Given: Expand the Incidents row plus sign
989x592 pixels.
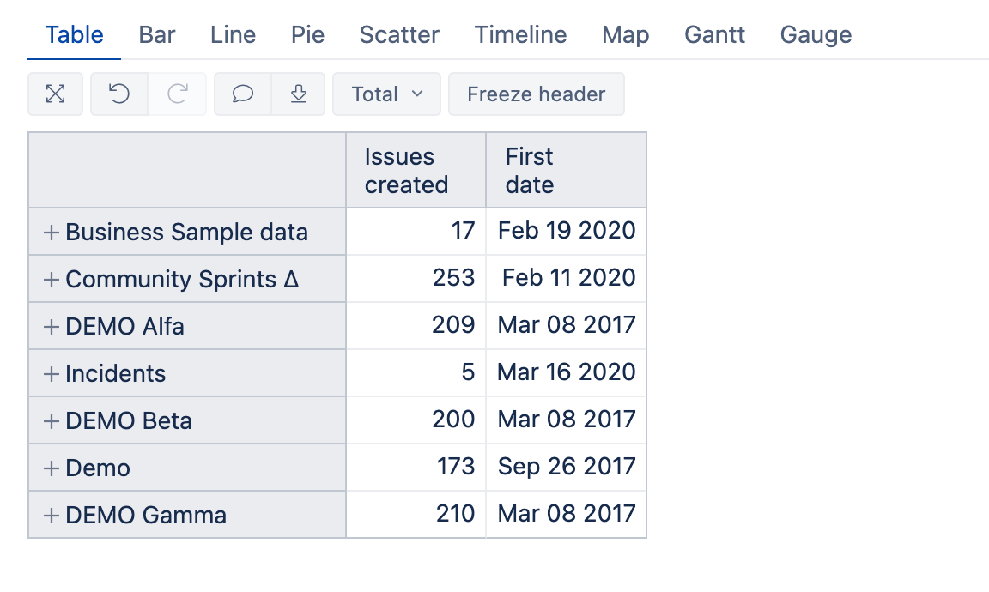Looking at the screenshot, I should tap(52, 374).
